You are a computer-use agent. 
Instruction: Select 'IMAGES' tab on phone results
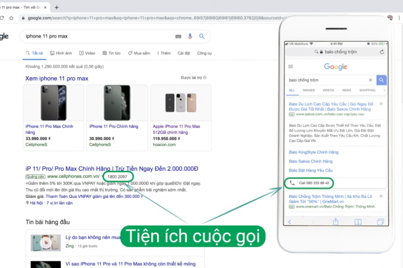tap(309, 90)
